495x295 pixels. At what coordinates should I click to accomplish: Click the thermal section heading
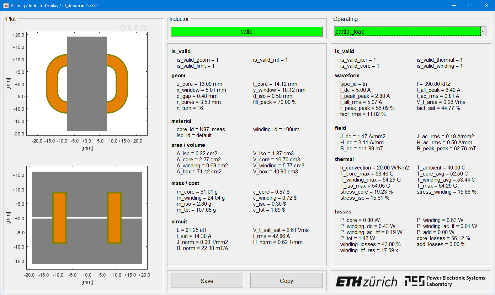pyautogui.click(x=344, y=159)
